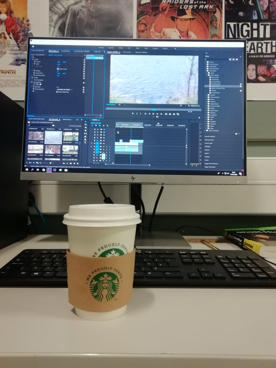Click the Effects search field
The width and height of the screenshot is (276, 368).
[217, 59]
